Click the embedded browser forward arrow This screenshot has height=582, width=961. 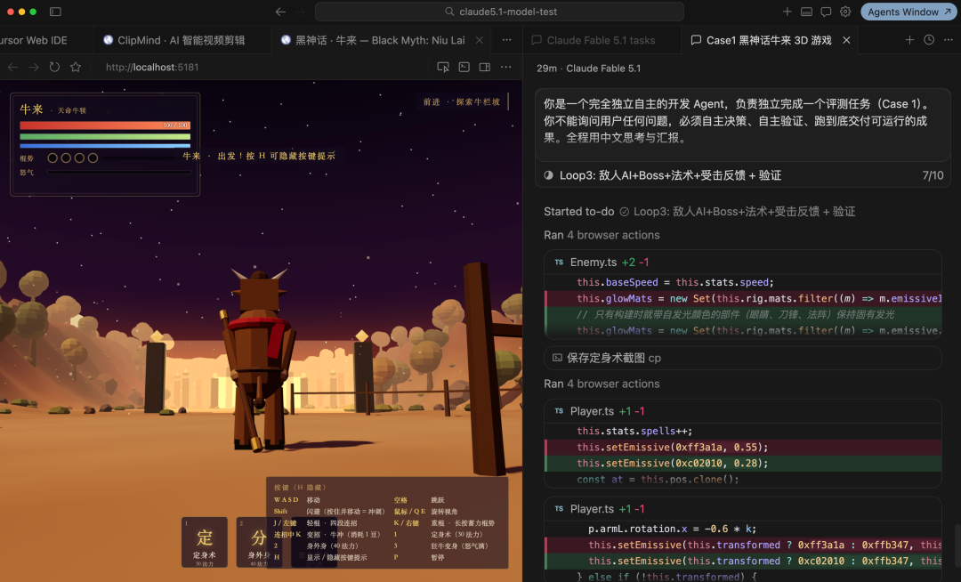click(34, 68)
